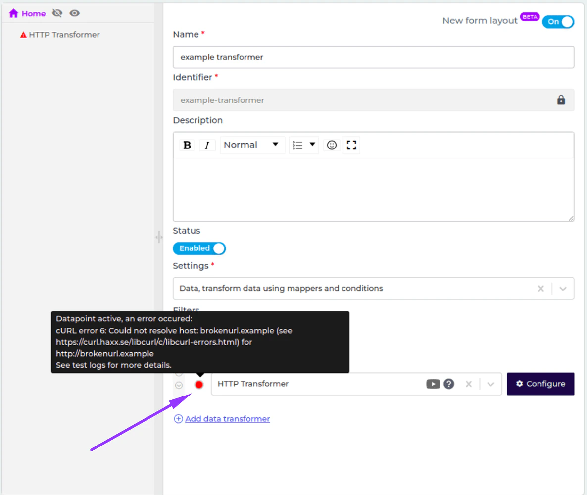Insert an emoji using the smiley icon
The image size is (587, 495).
[x=332, y=145]
